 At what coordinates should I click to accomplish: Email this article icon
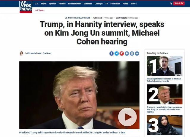point(137,53)
